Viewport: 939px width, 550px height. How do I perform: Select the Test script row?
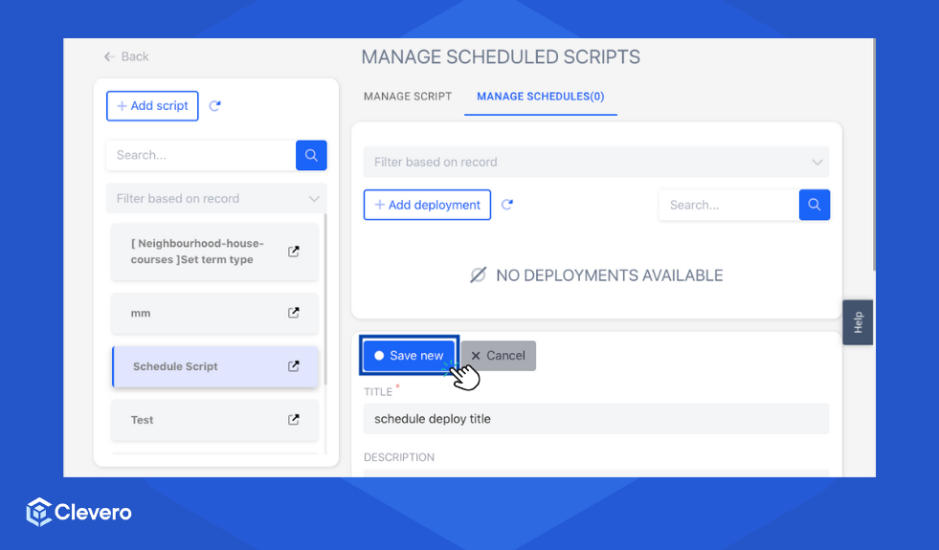click(215, 420)
